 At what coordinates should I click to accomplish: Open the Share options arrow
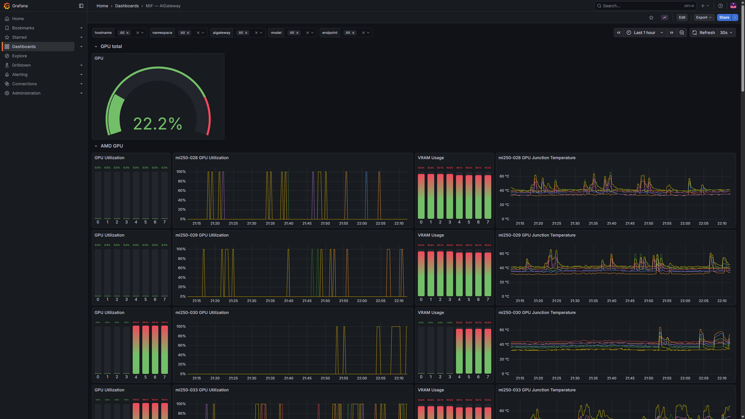click(735, 17)
